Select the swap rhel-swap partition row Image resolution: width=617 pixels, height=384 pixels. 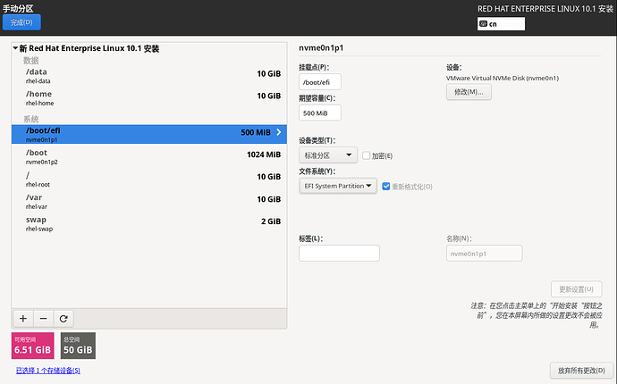click(149, 223)
